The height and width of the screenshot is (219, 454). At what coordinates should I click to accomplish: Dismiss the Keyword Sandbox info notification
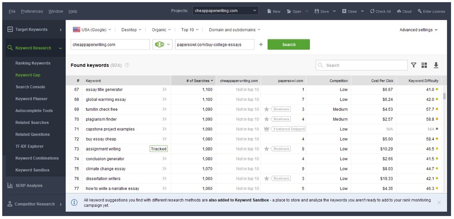439,202
